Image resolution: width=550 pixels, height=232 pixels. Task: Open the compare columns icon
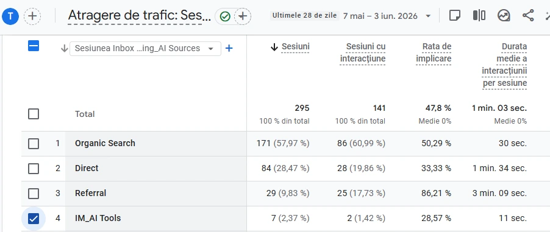click(x=479, y=16)
